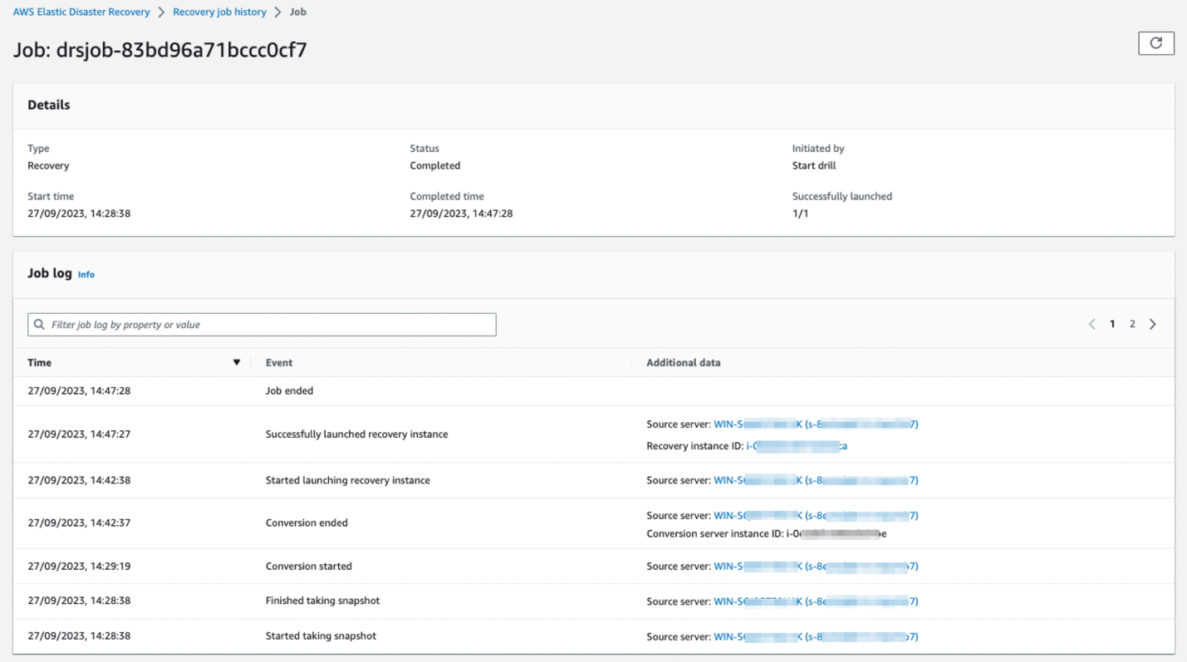1187x662 pixels.
Task: Open AWS Elastic Disaster Recovery breadcrumb
Action: (81, 12)
